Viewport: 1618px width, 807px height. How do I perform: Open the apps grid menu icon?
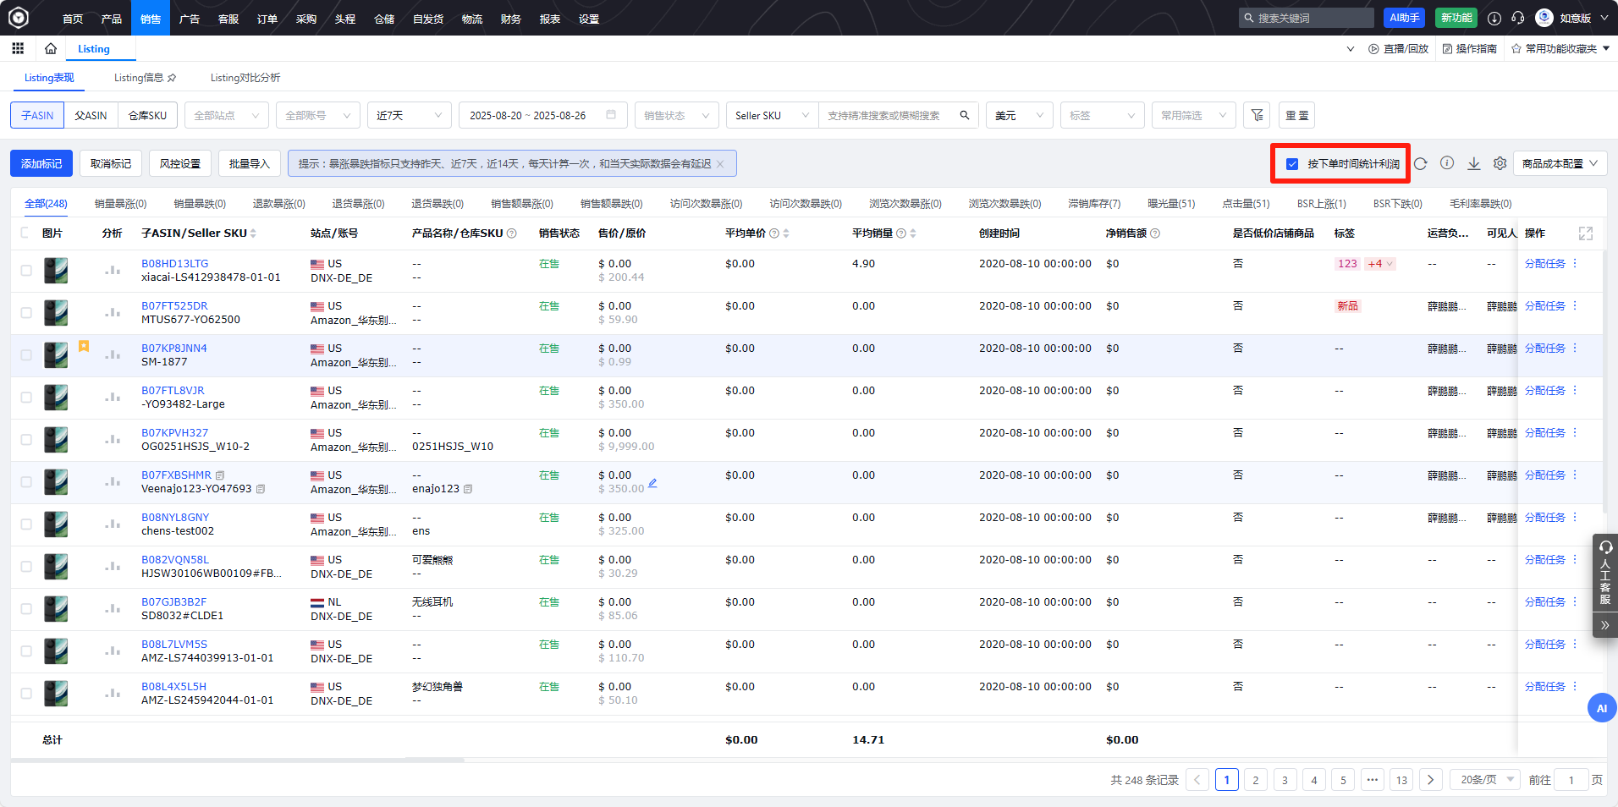[18, 49]
